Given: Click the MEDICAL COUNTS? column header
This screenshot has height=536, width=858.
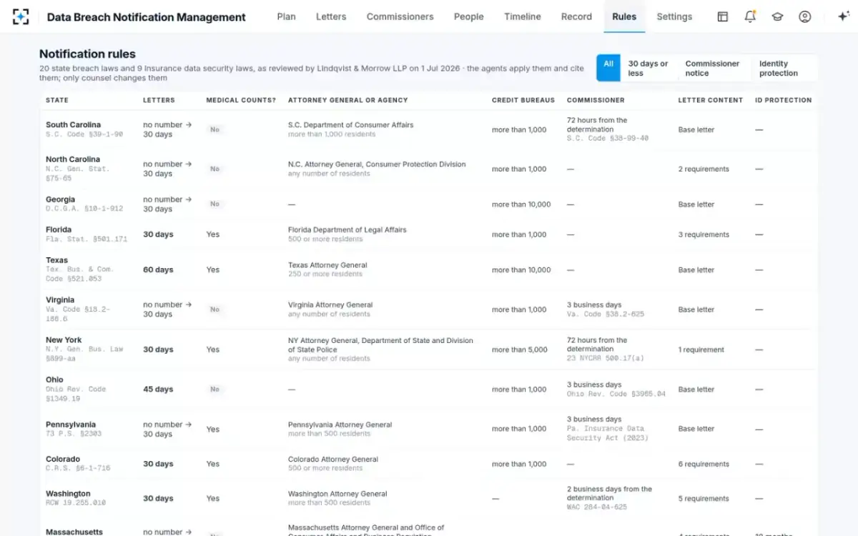Looking at the screenshot, I should pos(241,100).
